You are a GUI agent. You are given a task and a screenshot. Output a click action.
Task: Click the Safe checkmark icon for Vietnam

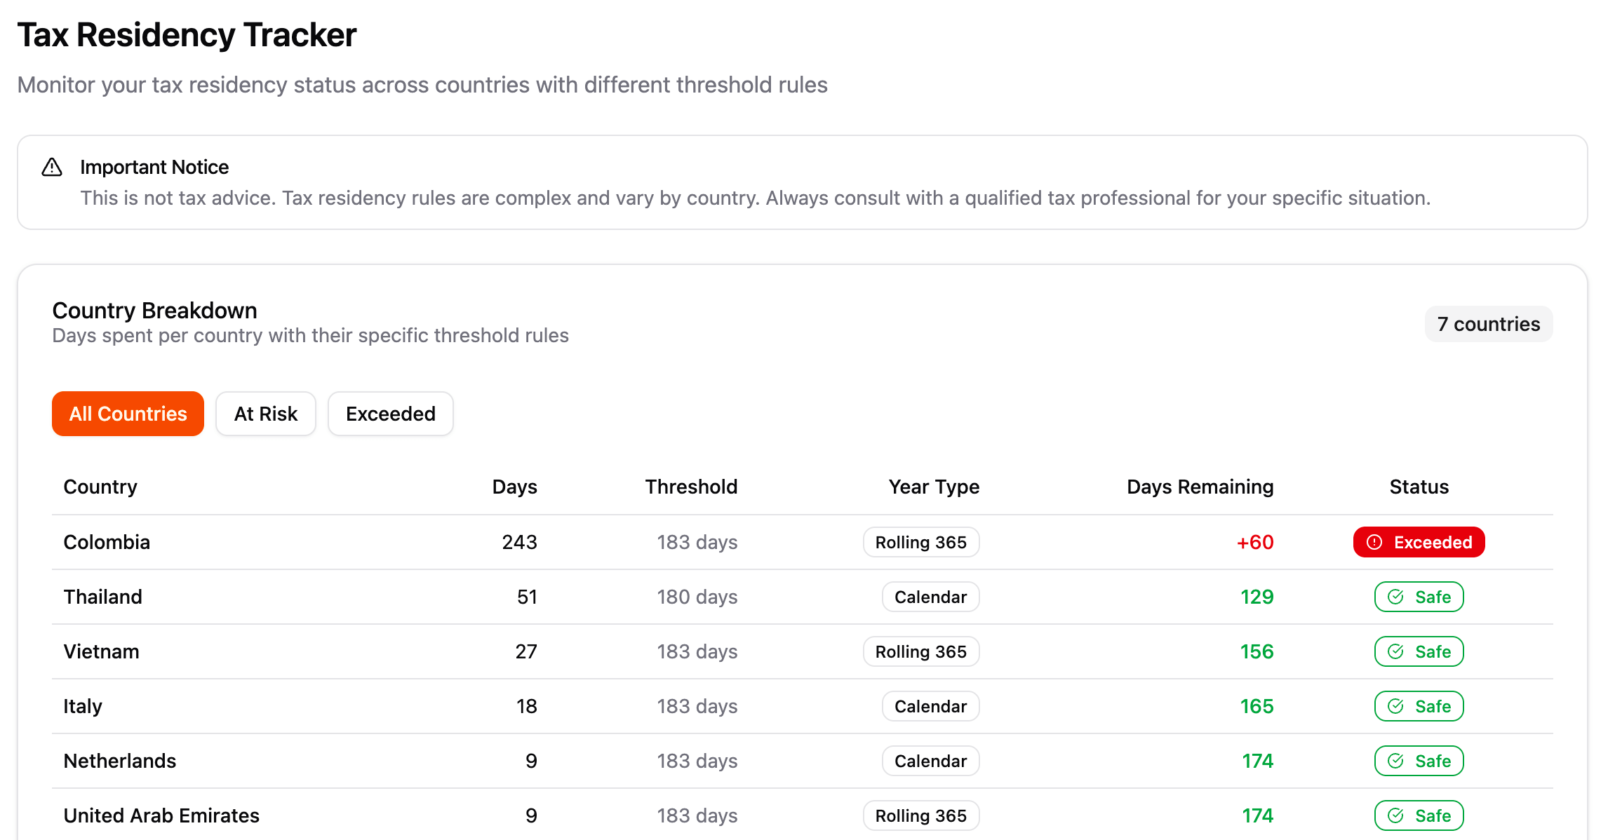[x=1395, y=651]
